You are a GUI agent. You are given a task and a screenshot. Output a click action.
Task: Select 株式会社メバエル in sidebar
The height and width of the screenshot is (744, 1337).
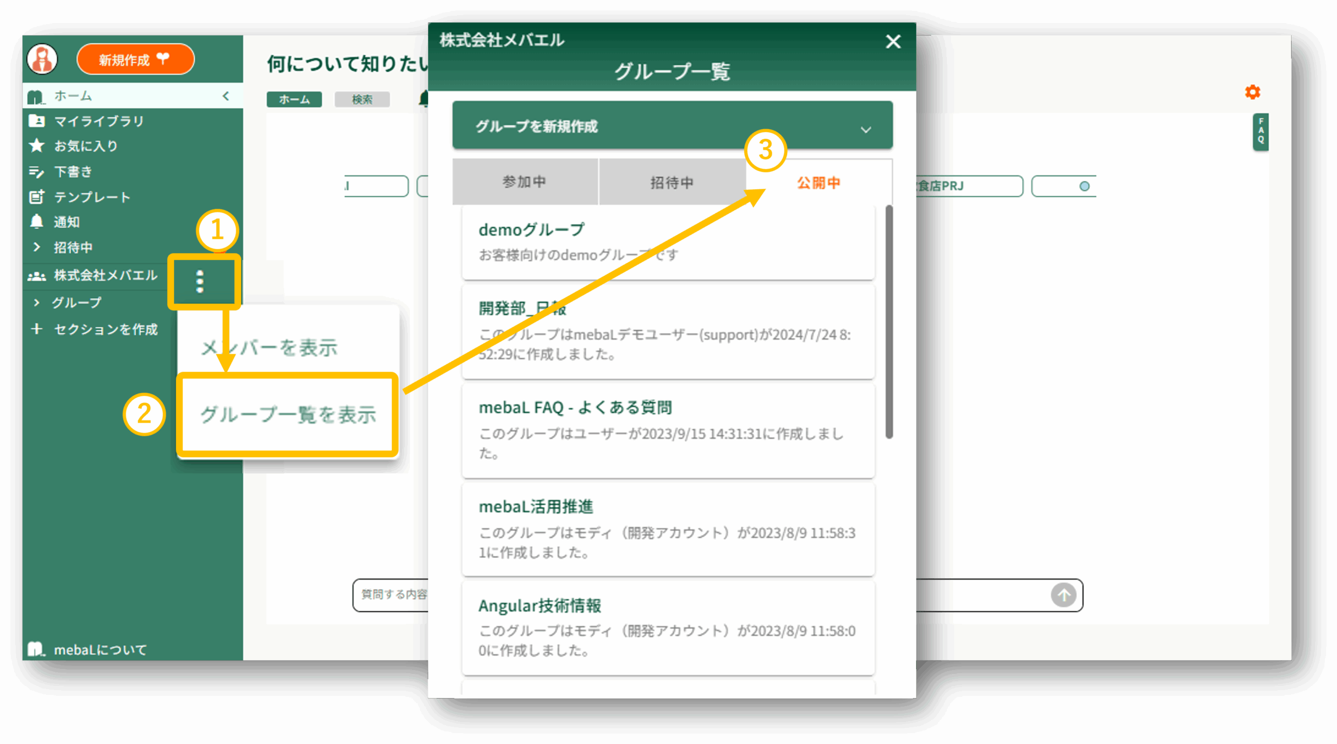tap(105, 275)
